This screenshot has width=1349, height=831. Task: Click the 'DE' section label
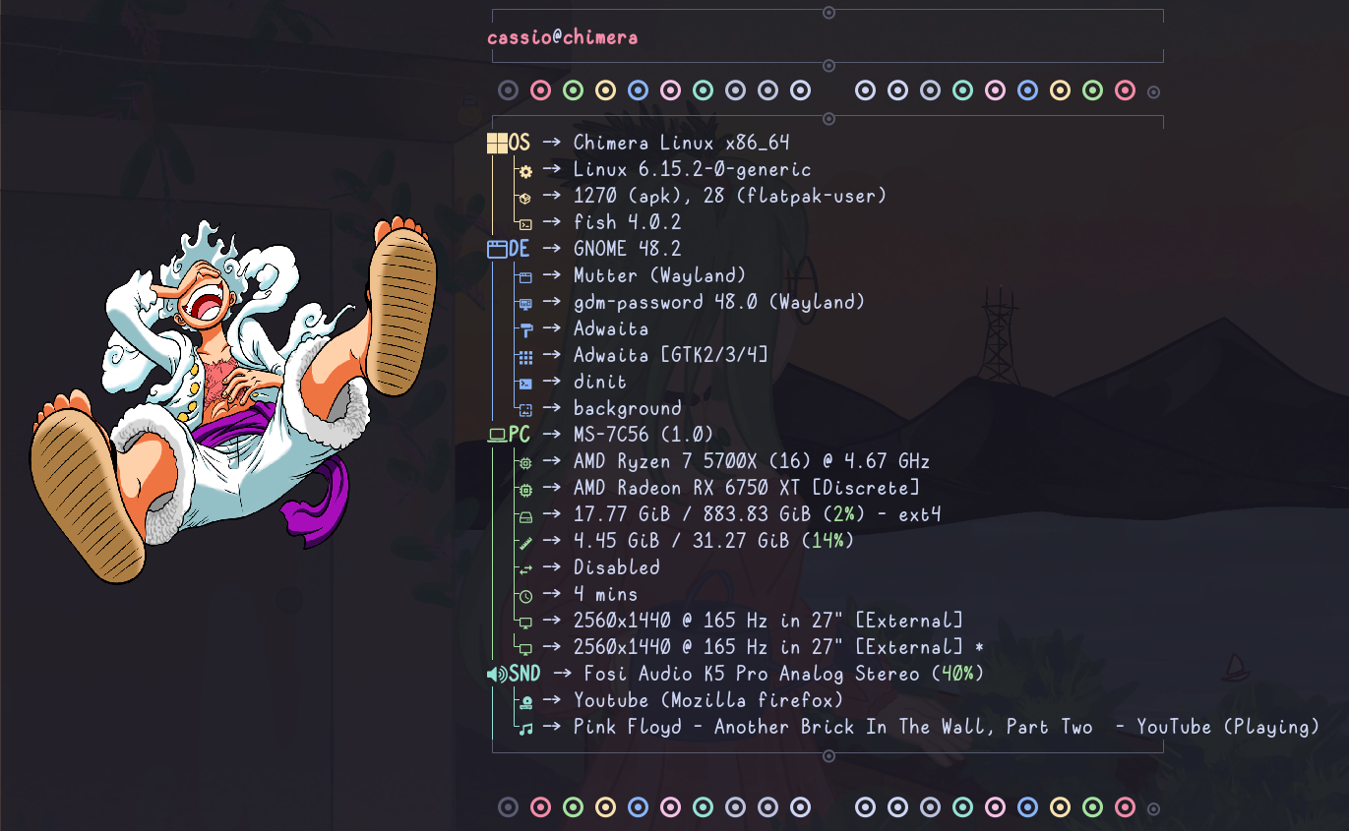click(520, 250)
